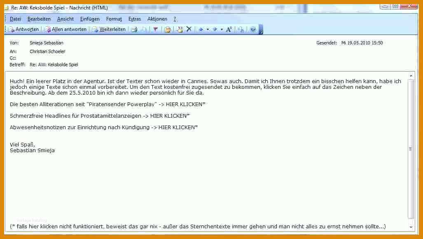Open the Datei menu
Viewport: 423px width, 239px height.
(15, 19)
